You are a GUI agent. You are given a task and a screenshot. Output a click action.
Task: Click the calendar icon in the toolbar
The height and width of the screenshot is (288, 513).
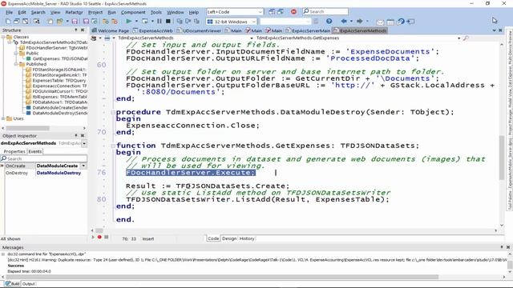tap(390, 22)
